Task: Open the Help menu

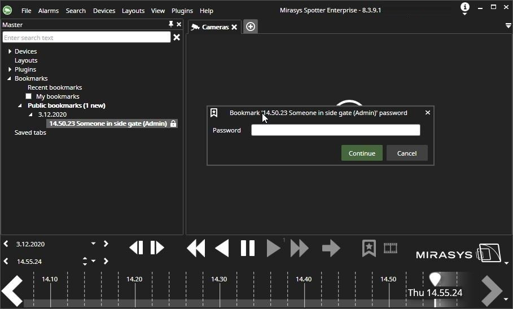Action: pyautogui.click(x=207, y=11)
